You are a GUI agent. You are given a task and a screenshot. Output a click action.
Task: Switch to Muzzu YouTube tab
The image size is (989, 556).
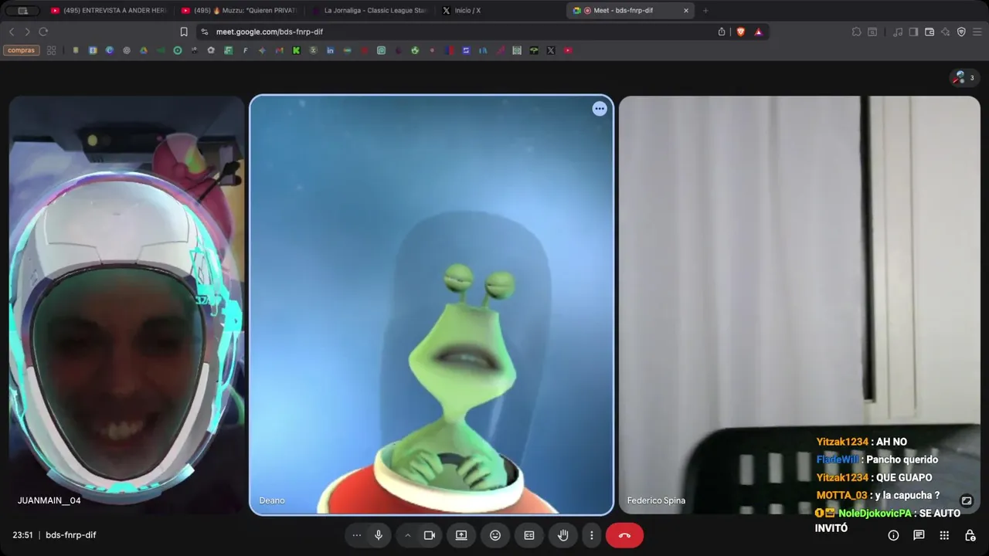(240, 11)
